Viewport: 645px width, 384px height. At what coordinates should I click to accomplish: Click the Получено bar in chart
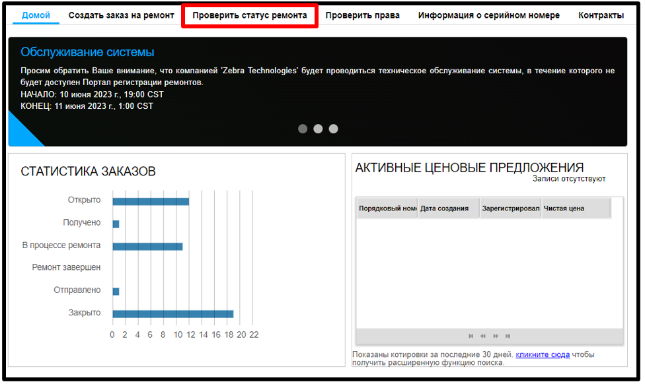click(116, 224)
